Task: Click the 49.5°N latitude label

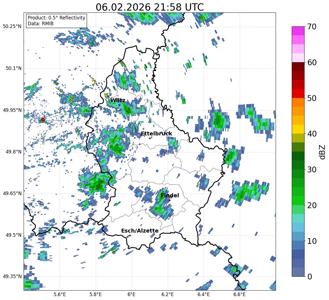Action: tap(13, 235)
